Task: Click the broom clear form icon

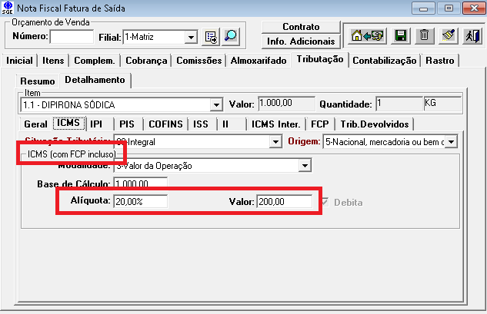Action: point(449,35)
